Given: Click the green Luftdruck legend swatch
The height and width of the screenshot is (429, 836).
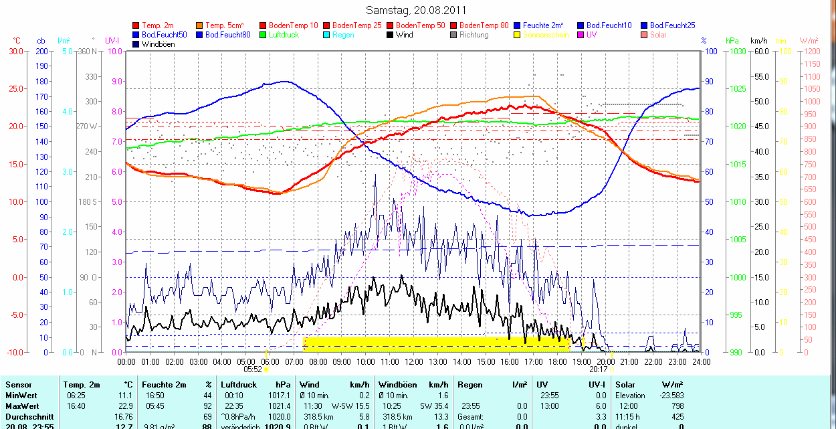Looking at the screenshot, I should point(264,35).
